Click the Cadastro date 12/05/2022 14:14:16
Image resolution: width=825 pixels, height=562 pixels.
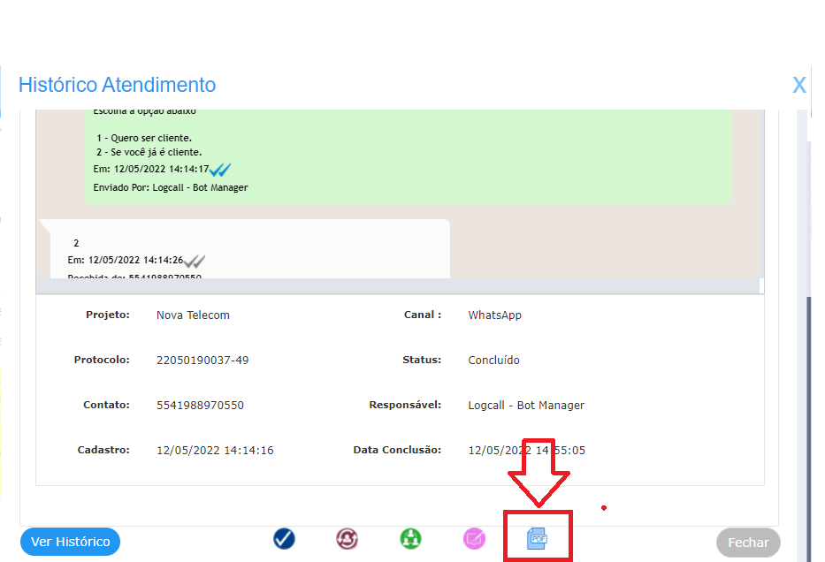coord(215,450)
